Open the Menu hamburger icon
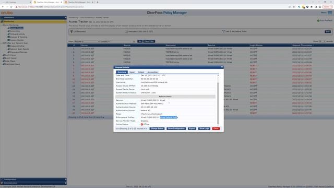The width and height of the screenshot is (334, 188). tap(330, 13)
